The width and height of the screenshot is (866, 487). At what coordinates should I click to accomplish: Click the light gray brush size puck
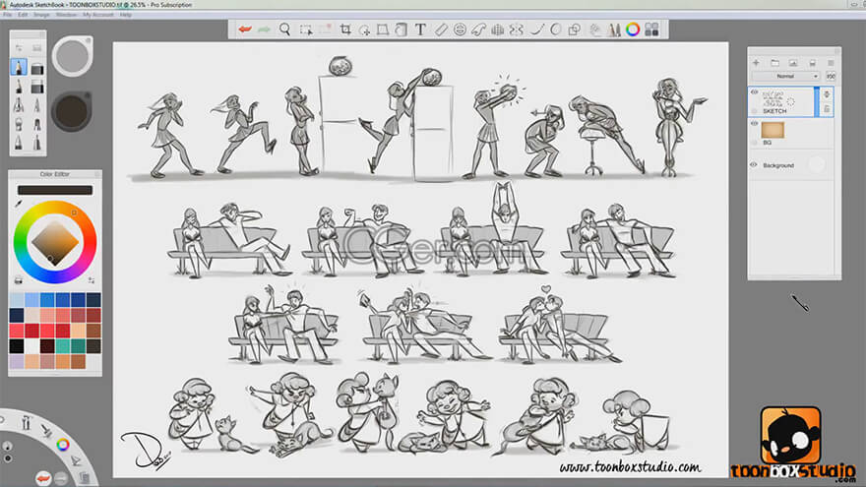tap(73, 56)
